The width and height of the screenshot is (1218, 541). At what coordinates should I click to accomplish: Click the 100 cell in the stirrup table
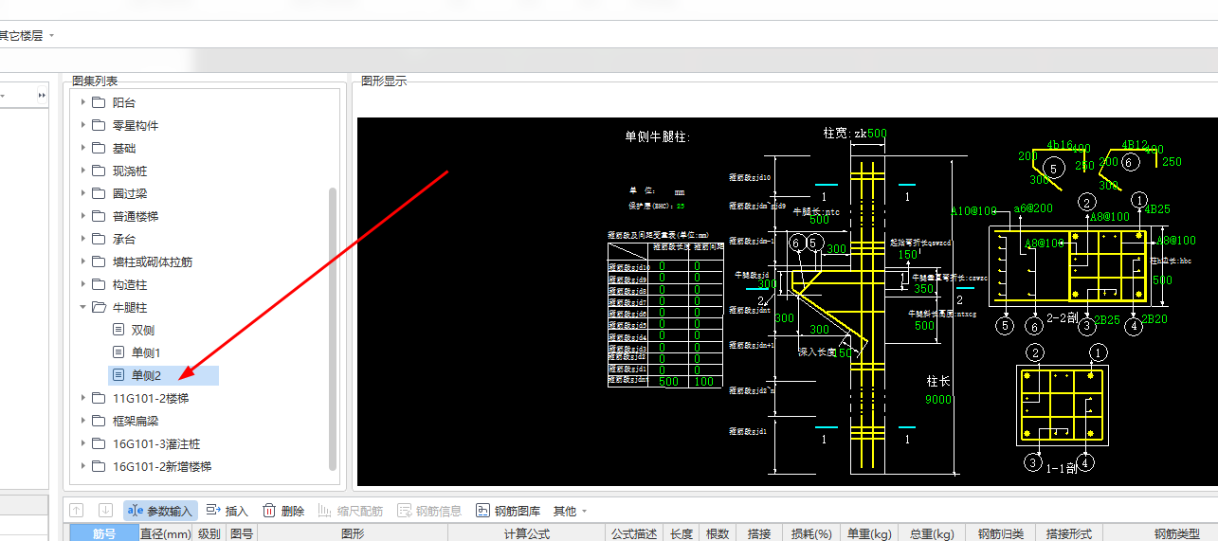pyautogui.click(x=702, y=381)
